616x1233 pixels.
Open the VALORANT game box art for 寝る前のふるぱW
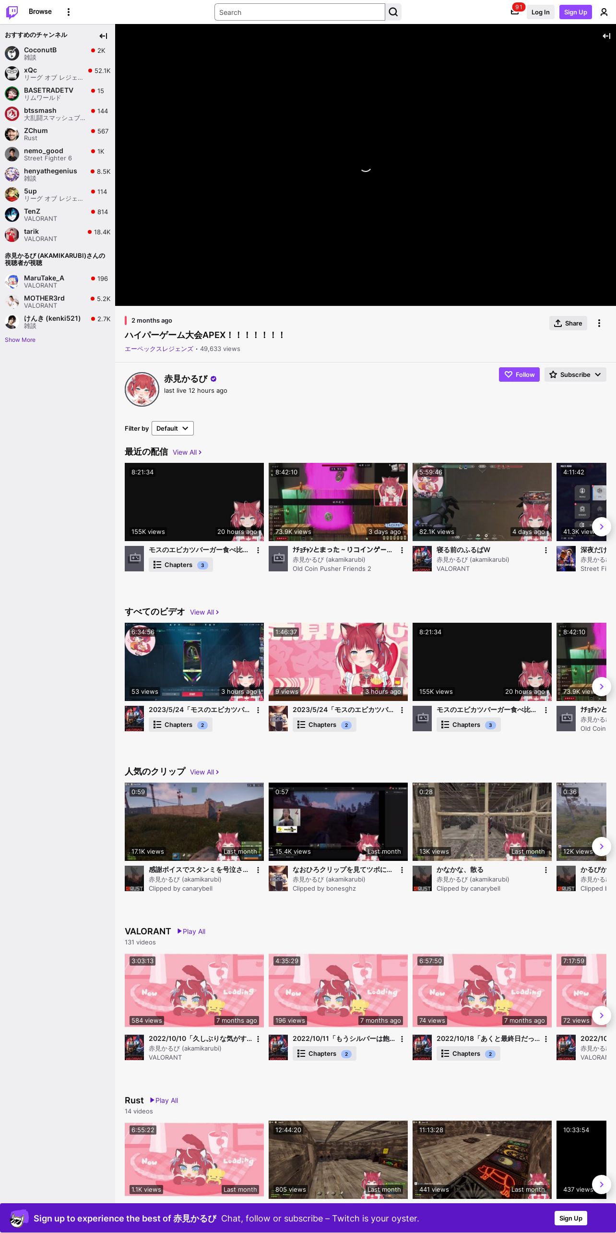pos(422,559)
